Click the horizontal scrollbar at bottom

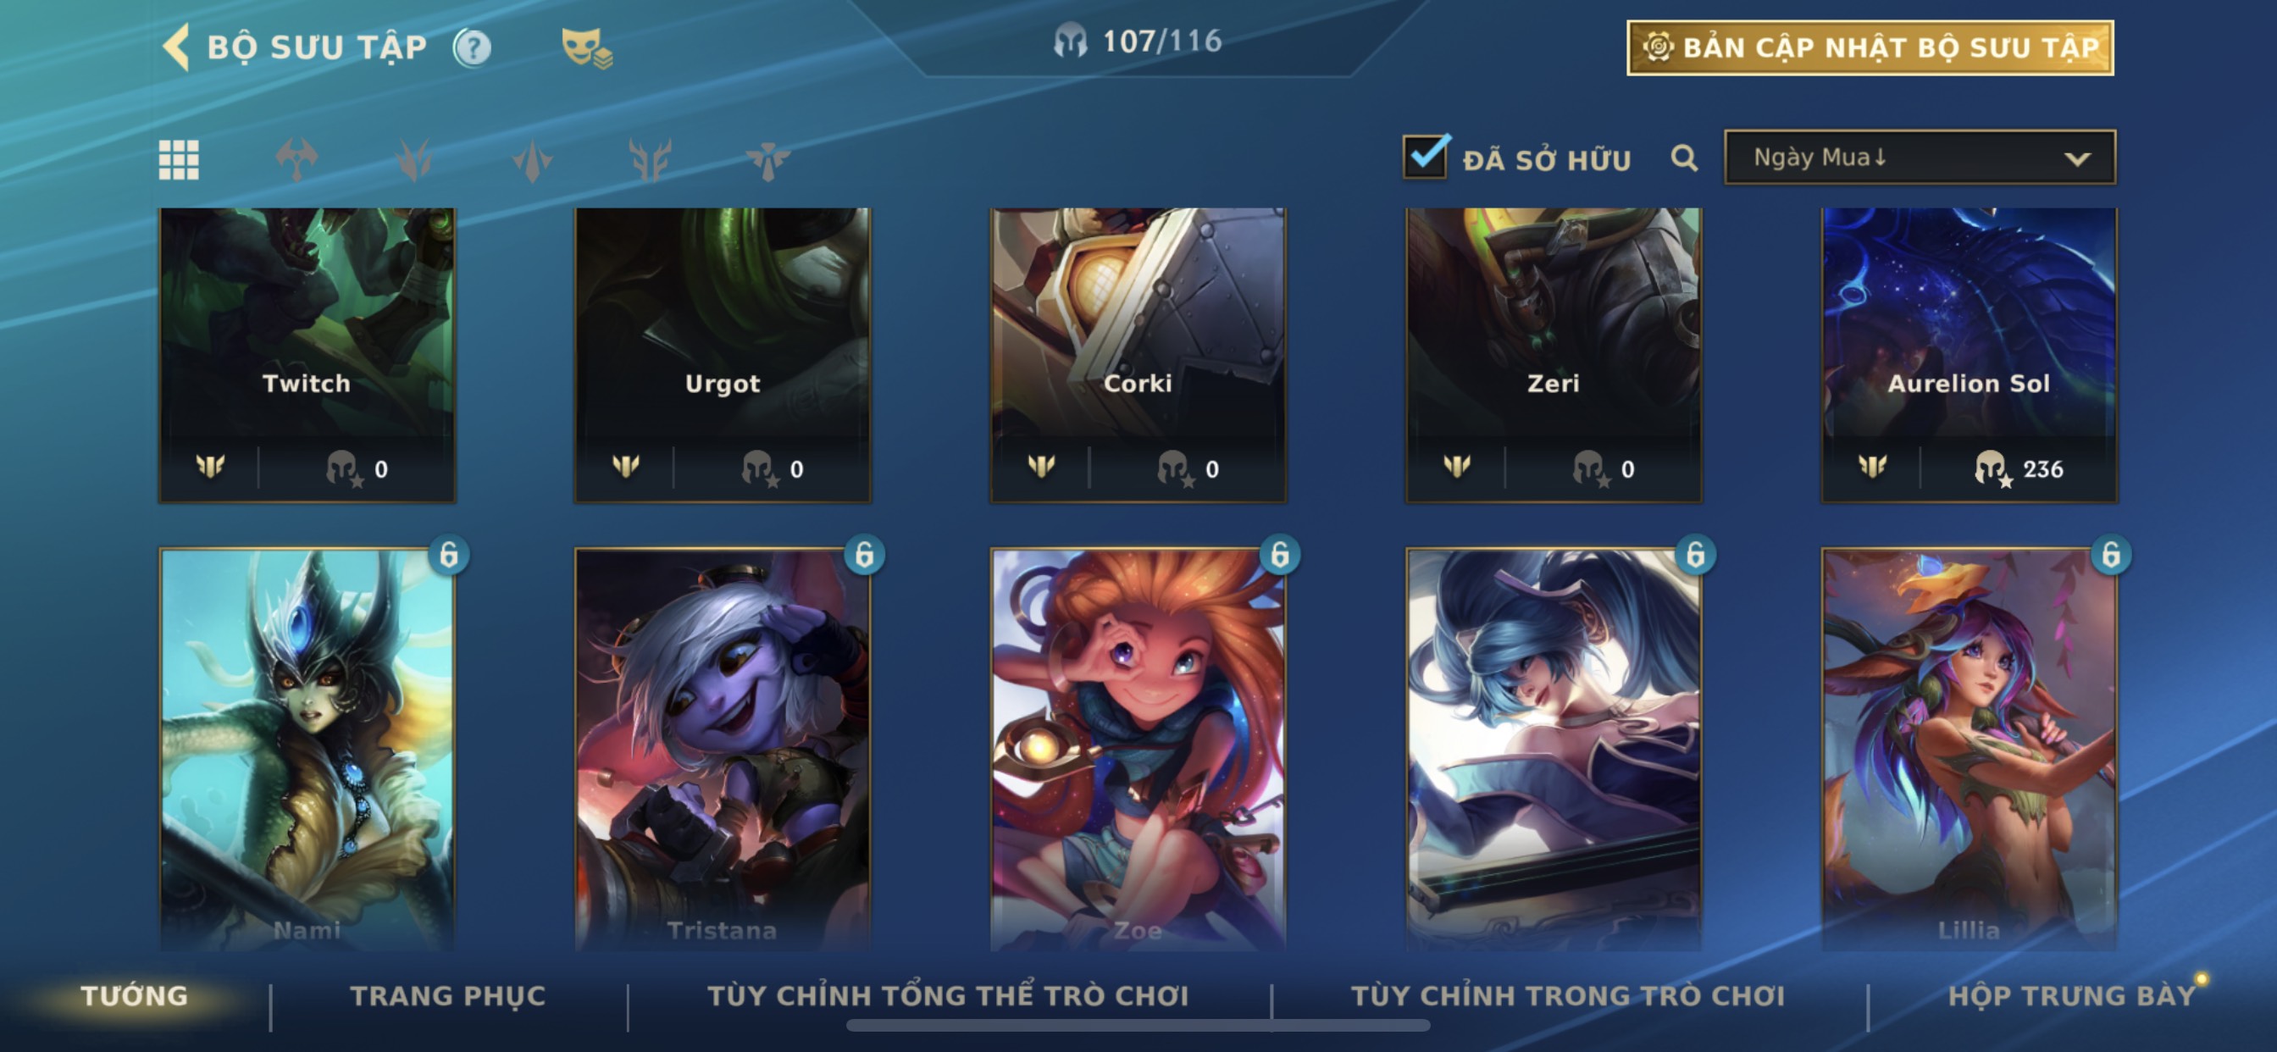pyautogui.click(x=1138, y=1026)
